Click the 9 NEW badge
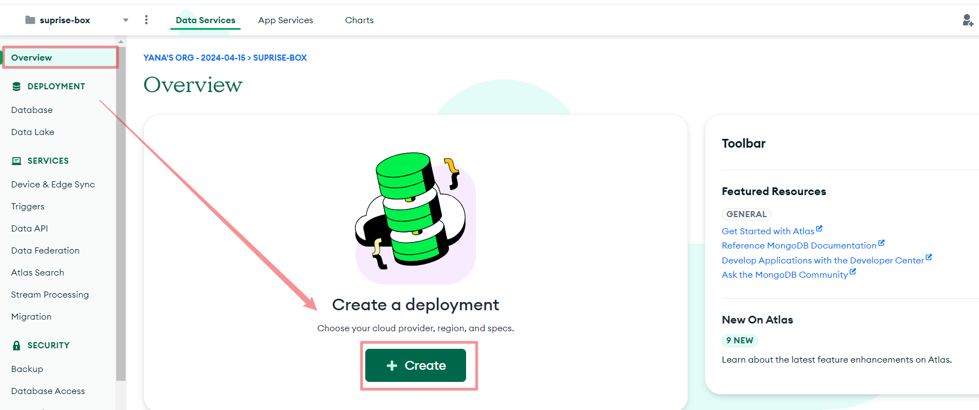Viewport: 979px width, 410px height. click(x=739, y=341)
